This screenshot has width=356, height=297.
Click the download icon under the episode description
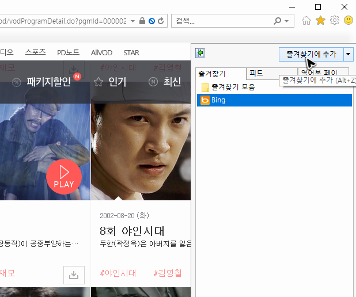[74, 275]
